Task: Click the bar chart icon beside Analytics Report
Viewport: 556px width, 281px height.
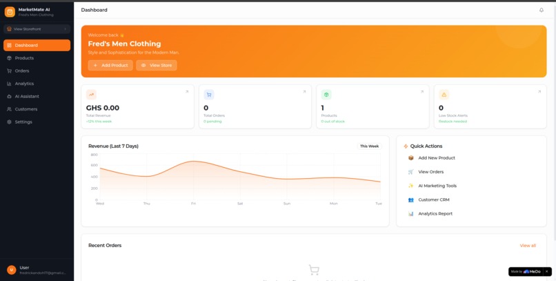Action: tap(410, 213)
